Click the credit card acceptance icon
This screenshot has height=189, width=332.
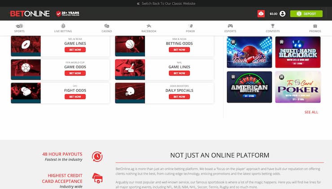(97, 178)
